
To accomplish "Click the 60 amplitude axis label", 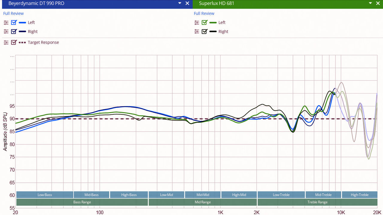I will (12, 195).
